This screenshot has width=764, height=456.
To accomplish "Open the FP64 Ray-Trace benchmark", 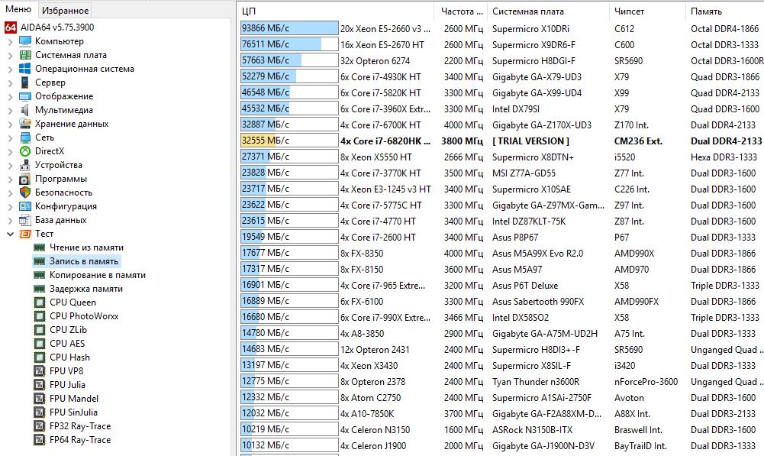I will pyautogui.click(x=80, y=439).
